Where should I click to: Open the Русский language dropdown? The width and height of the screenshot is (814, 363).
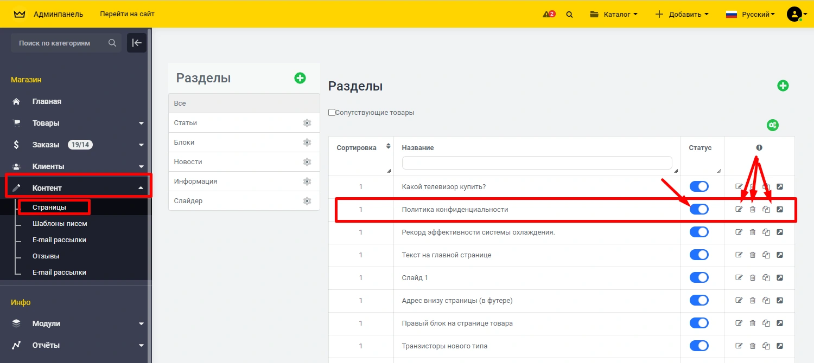coord(750,15)
